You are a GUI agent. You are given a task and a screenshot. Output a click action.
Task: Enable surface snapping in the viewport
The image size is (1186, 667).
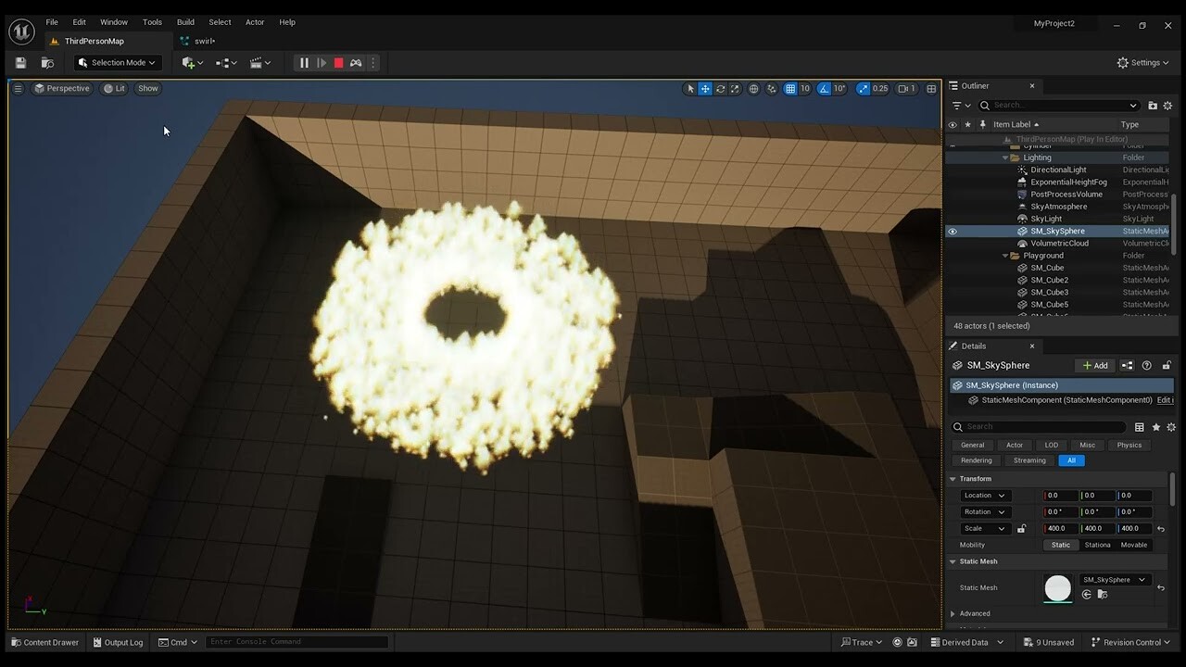[x=770, y=88]
